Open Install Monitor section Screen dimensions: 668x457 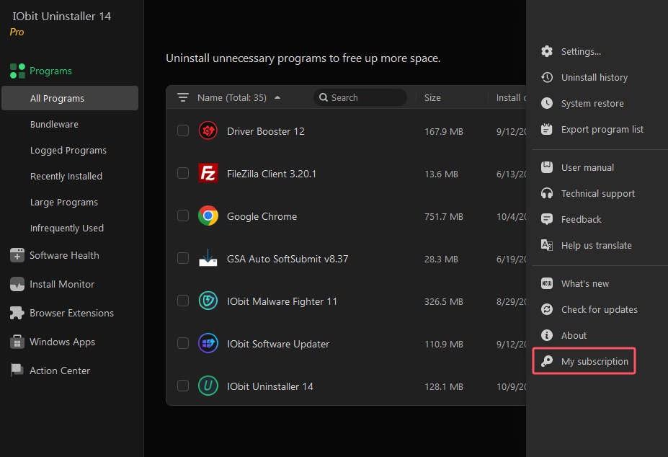62,284
